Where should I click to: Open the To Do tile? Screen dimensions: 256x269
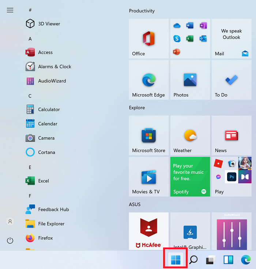click(231, 80)
